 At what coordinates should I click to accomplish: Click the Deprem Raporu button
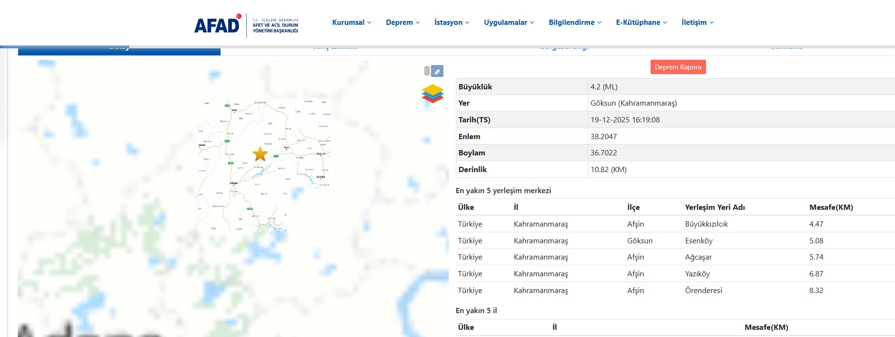click(678, 67)
